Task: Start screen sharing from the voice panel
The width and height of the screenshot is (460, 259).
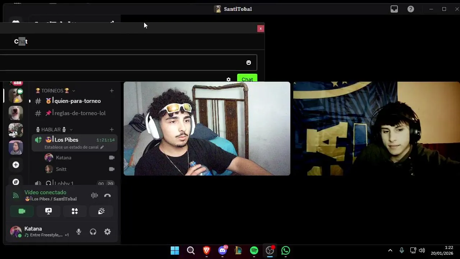Action: pyautogui.click(x=49, y=211)
